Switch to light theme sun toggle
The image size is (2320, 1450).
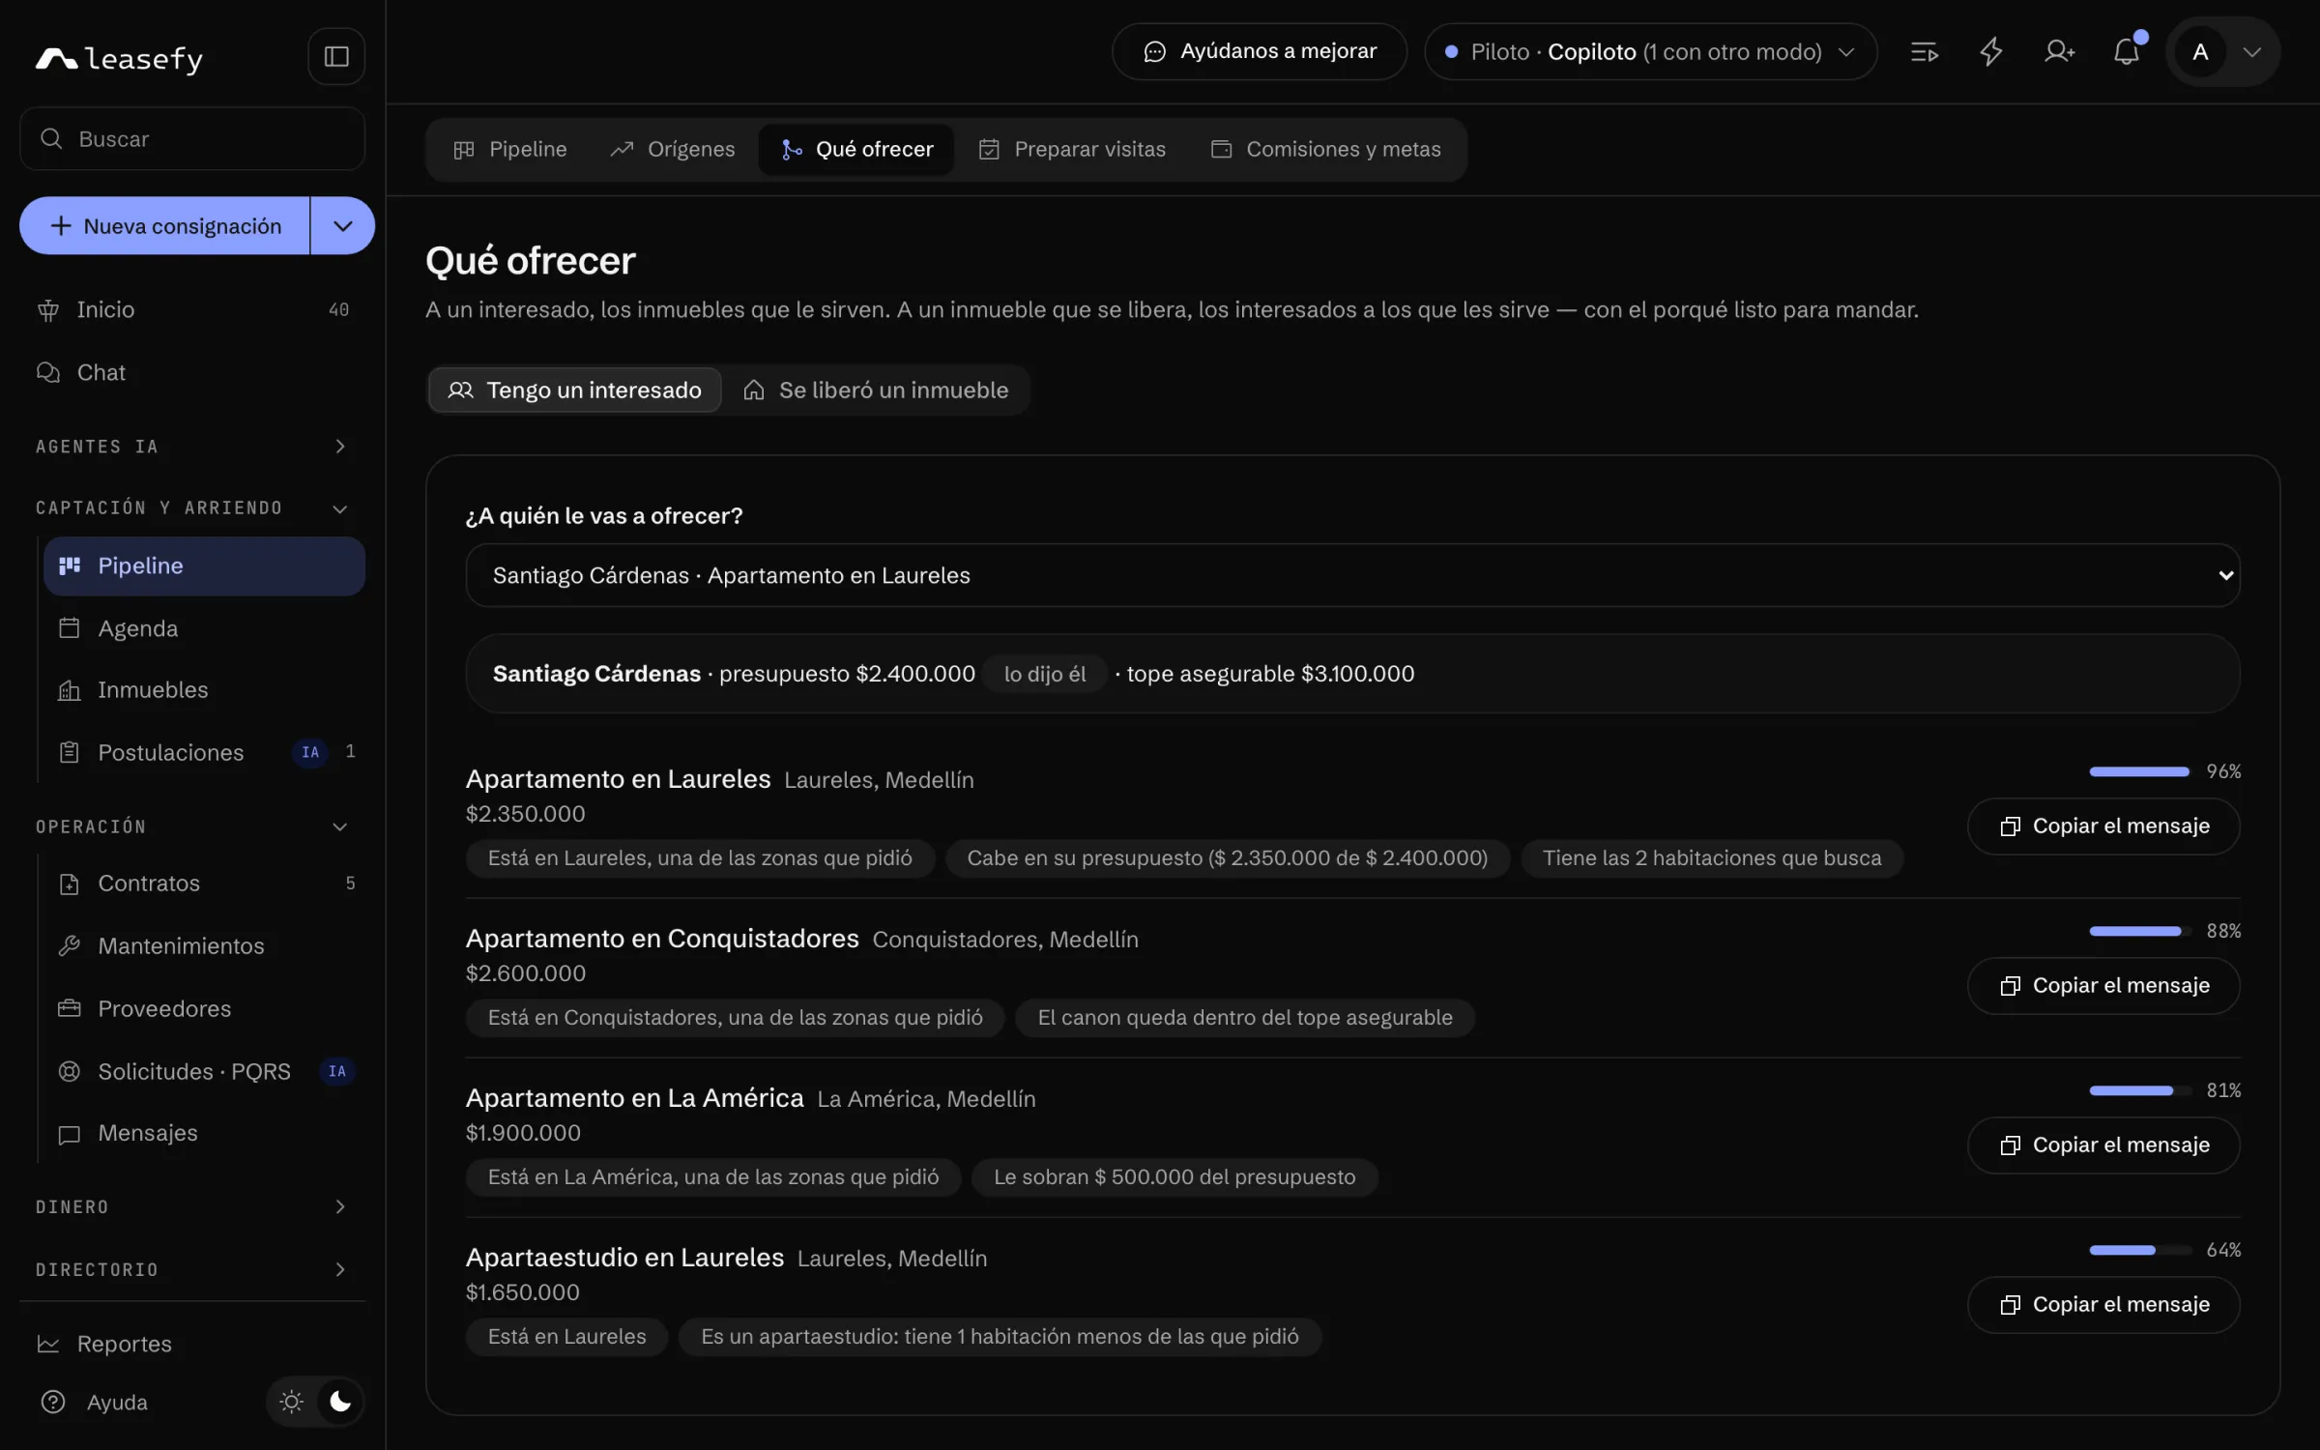pyautogui.click(x=291, y=1402)
